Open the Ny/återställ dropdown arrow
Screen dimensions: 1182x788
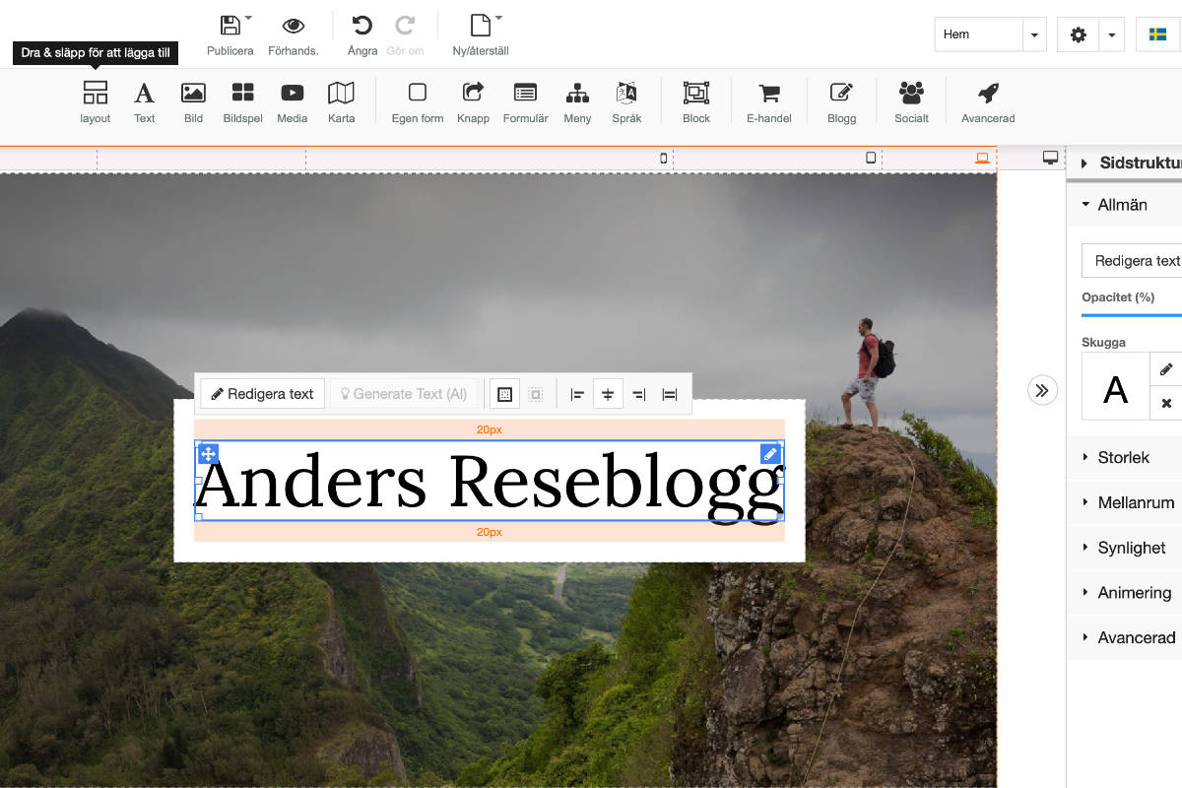coord(498,18)
